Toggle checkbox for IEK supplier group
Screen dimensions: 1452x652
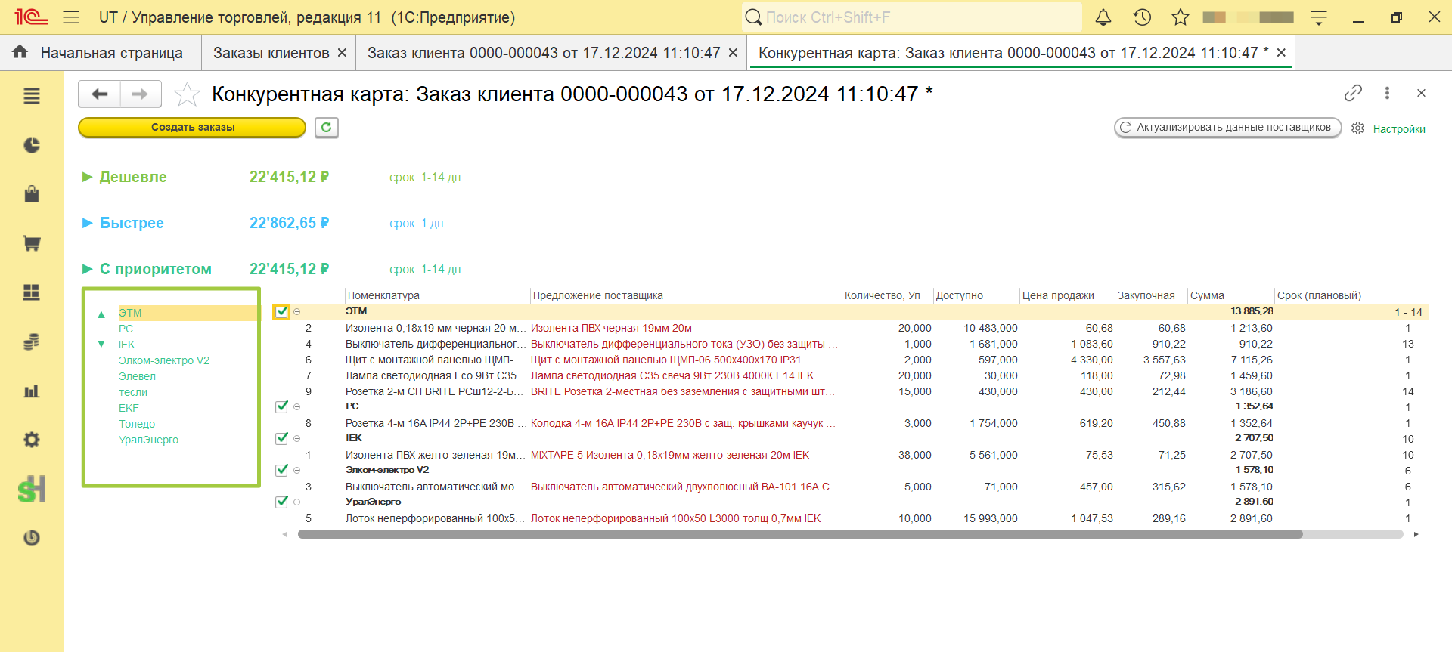tap(282, 438)
